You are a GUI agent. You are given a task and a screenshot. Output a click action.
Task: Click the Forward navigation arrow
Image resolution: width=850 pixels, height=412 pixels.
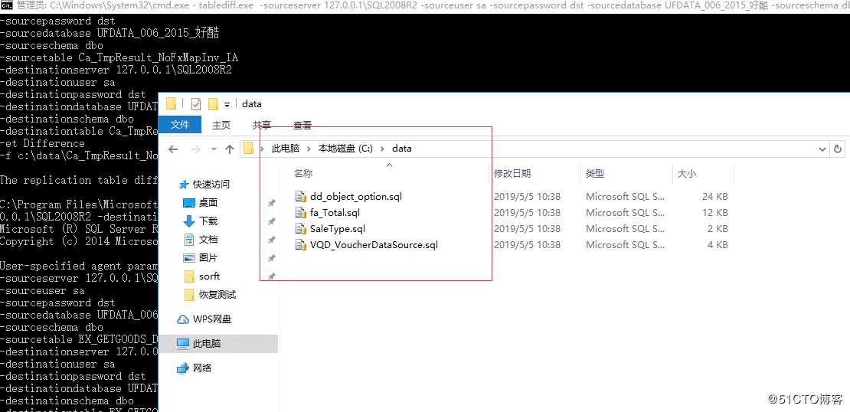click(196, 149)
